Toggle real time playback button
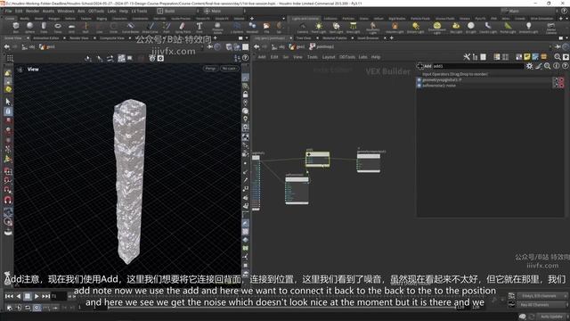 (x=37, y=308)
